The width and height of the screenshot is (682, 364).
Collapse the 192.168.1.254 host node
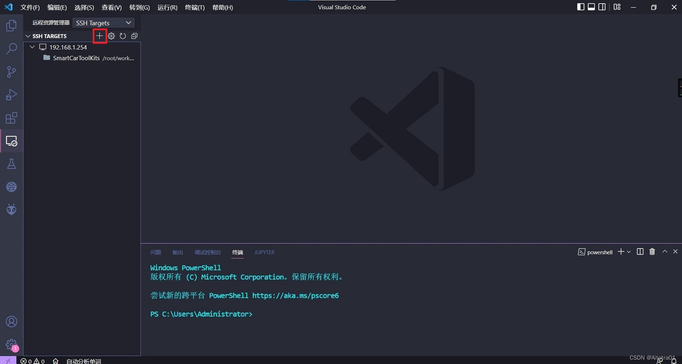pyautogui.click(x=32, y=47)
